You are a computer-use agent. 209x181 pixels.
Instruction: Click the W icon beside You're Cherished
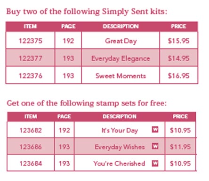pos(155,163)
